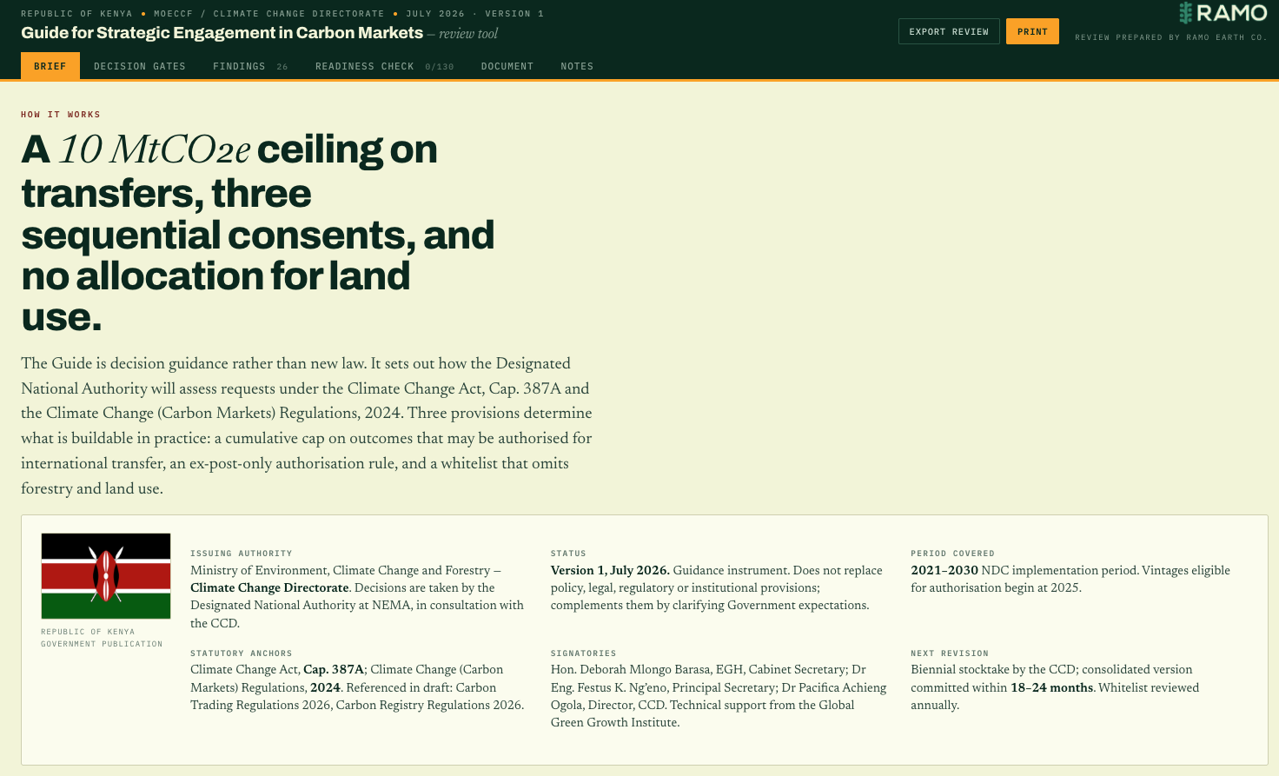Click 'Review prepared by Ramo Earth Co.' text
Screen dimensions: 1279x776
1171,37
